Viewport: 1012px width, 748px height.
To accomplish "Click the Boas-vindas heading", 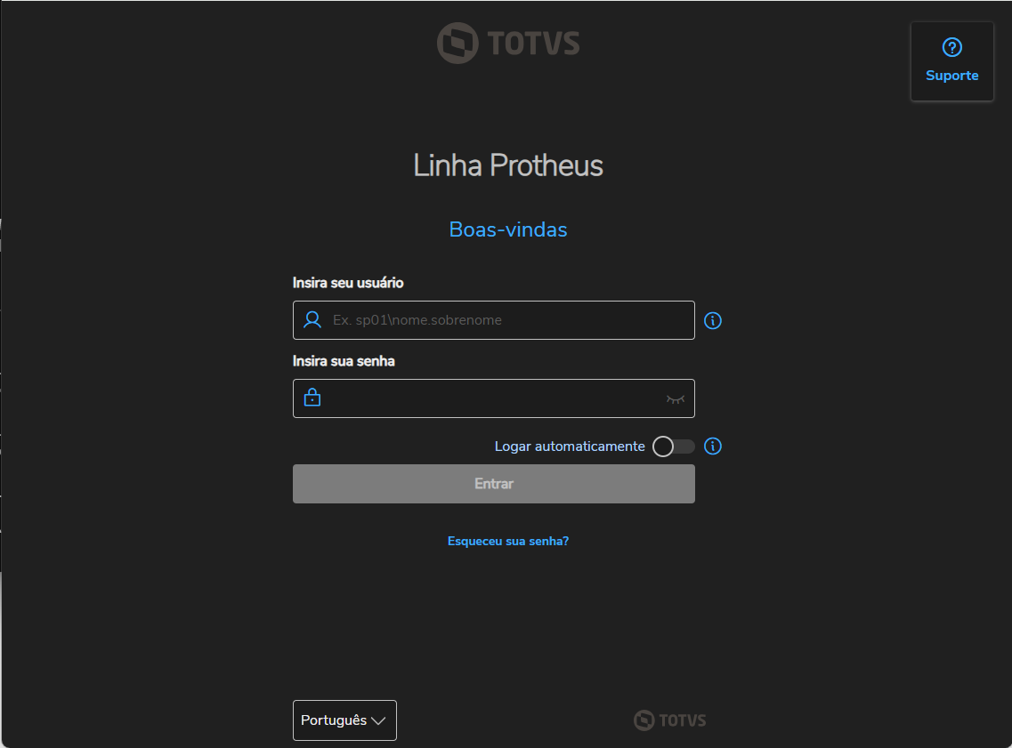I will click(508, 229).
